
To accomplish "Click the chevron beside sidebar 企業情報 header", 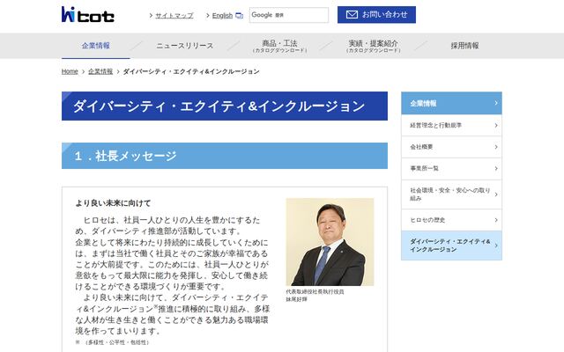I will click(x=496, y=103).
